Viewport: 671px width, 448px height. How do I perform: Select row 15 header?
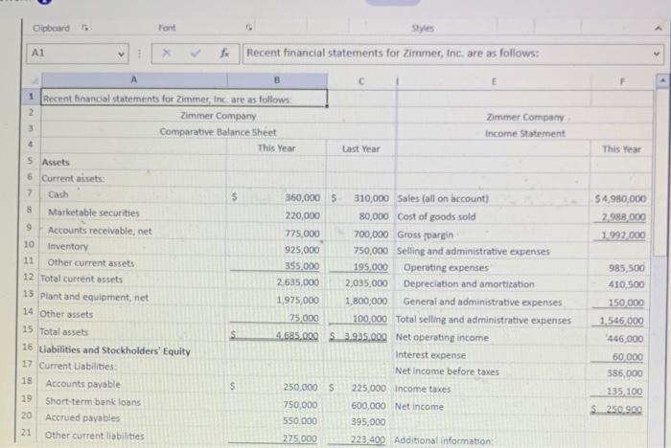pyautogui.click(x=28, y=329)
